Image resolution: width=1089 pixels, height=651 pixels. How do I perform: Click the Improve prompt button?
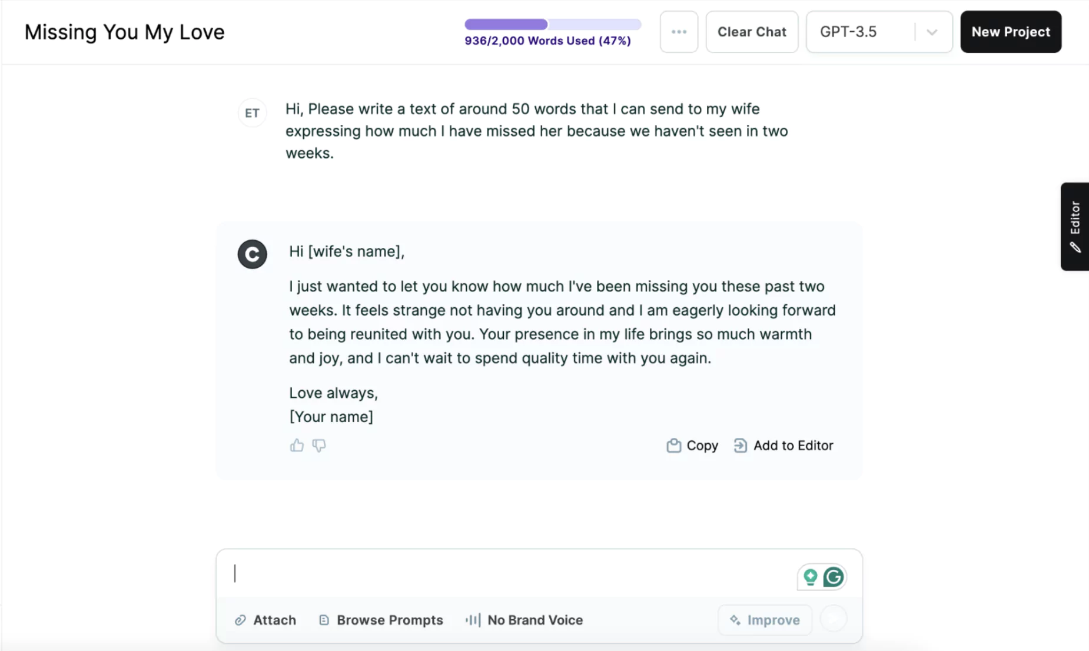(x=765, y=620)
